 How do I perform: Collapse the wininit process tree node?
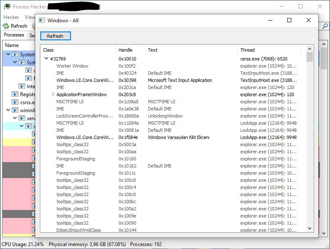8,110
